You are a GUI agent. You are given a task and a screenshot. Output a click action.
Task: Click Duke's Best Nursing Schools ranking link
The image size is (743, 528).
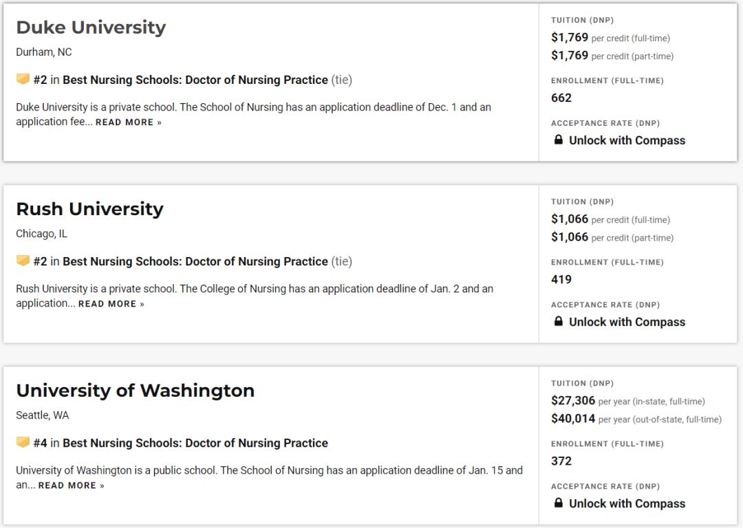(195, 80)
